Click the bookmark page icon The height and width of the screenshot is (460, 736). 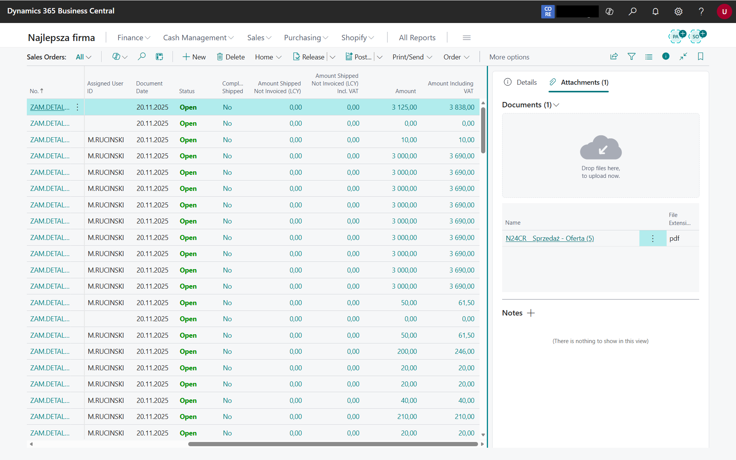[x=700, y=57]
